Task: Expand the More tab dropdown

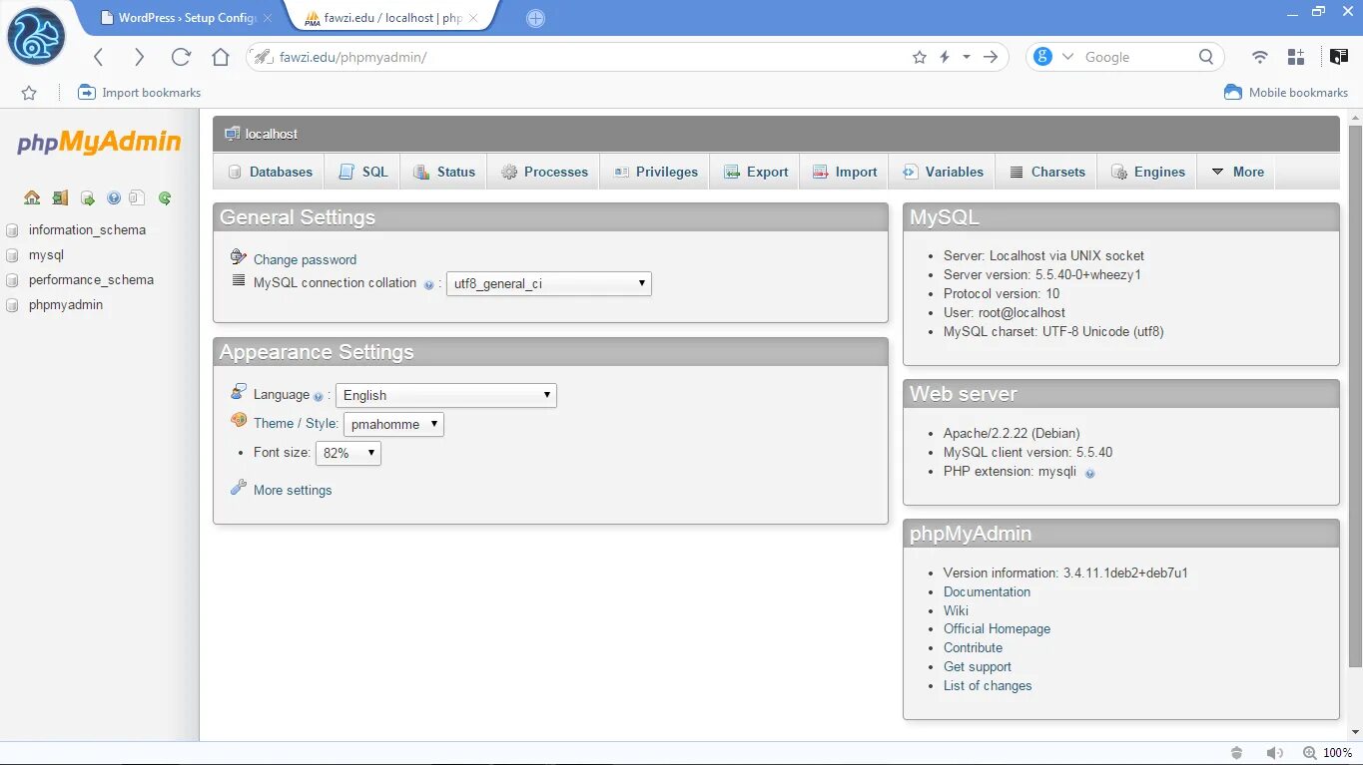Action: click(1237, 172)
